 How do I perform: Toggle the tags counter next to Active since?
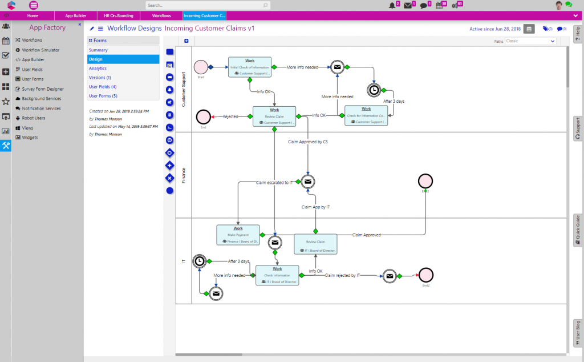pyautogui.click(x=546, y=28)
